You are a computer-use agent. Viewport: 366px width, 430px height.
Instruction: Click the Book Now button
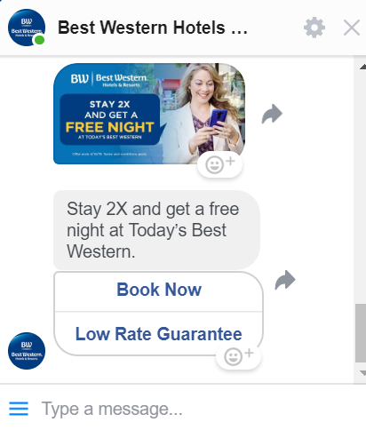coord(159,290)
